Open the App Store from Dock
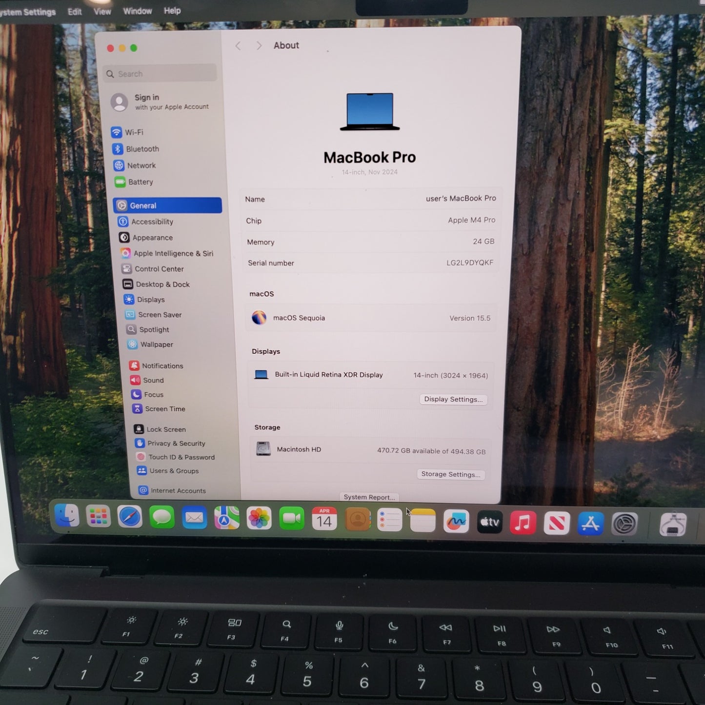The width and height of the screenshot is (705, 705). 590,524
